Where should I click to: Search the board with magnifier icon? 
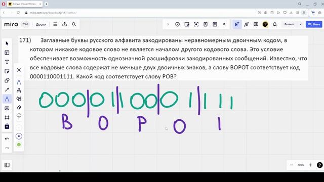pyautogui.click(x=74, y=24)
